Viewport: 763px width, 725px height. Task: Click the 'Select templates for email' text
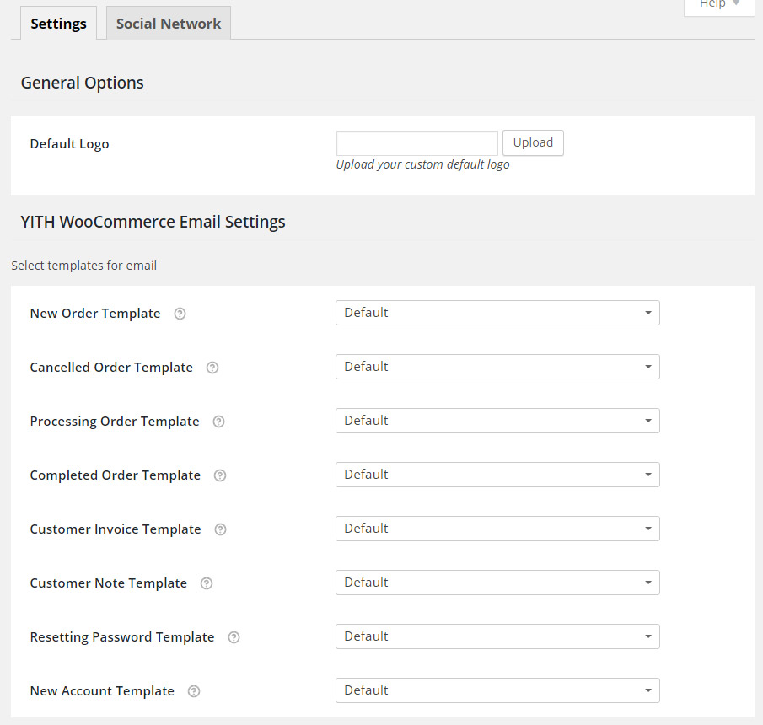click(x=83, y=266)
